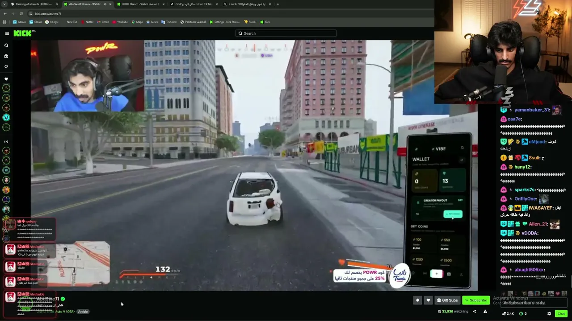Click the green K Kicks balance icon
Image resolution: width=572 pixels, height=321 pixels.
[x=520, y=313]
